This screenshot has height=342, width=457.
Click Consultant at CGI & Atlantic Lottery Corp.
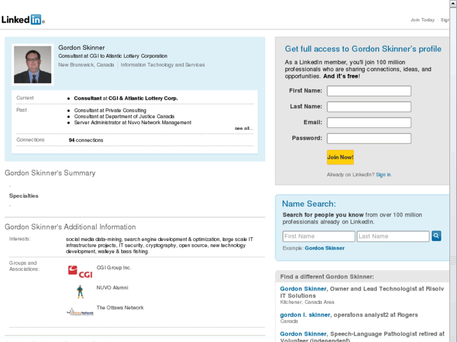(x=126, y=99)
